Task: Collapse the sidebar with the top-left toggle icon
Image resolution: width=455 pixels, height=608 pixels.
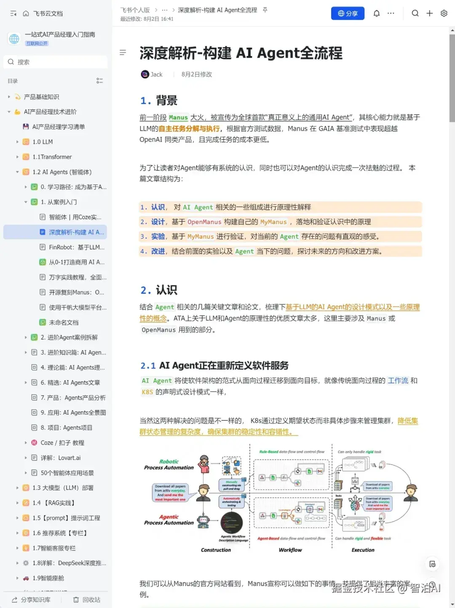Action: coord(13,13)
